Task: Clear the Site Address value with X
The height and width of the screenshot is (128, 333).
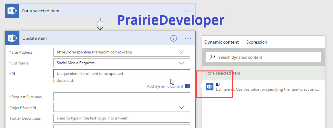Action: (x=181, y=52)
